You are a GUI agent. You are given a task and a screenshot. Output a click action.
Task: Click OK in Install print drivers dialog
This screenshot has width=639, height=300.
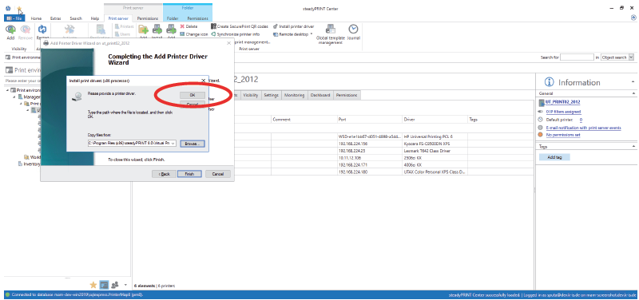192,94
